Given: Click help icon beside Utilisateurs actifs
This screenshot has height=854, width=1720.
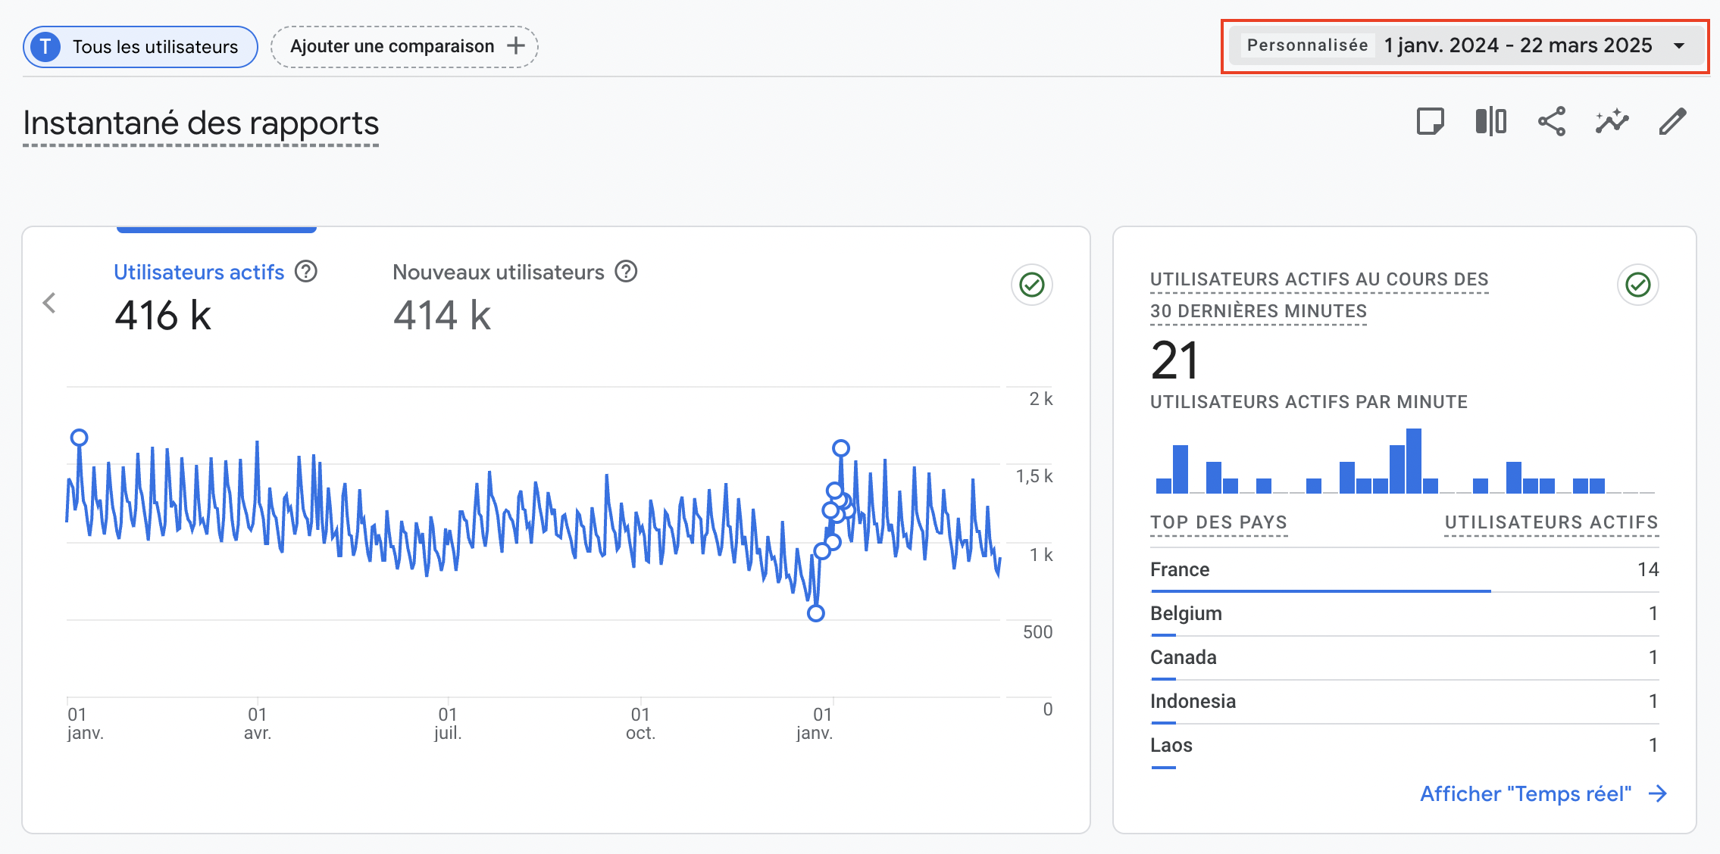Looking at the screenshot, I should pos(306,271).
